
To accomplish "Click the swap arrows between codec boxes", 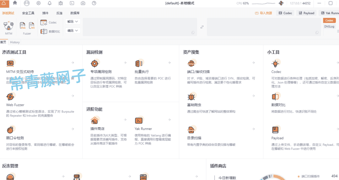I will pos(202,27).
